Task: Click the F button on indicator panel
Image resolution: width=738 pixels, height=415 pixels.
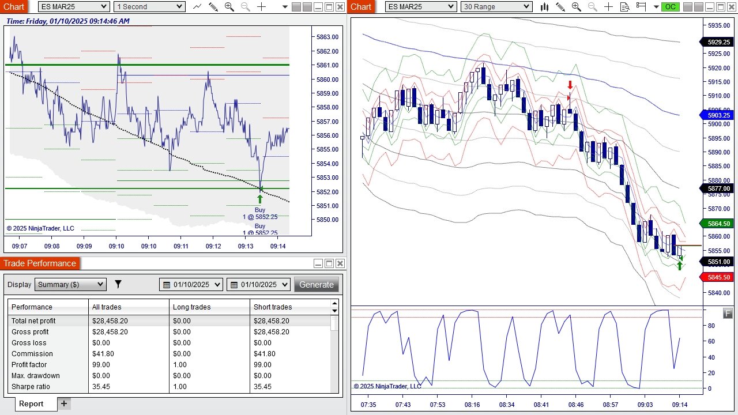Action: pyautogui.click(x=728, y=314)
